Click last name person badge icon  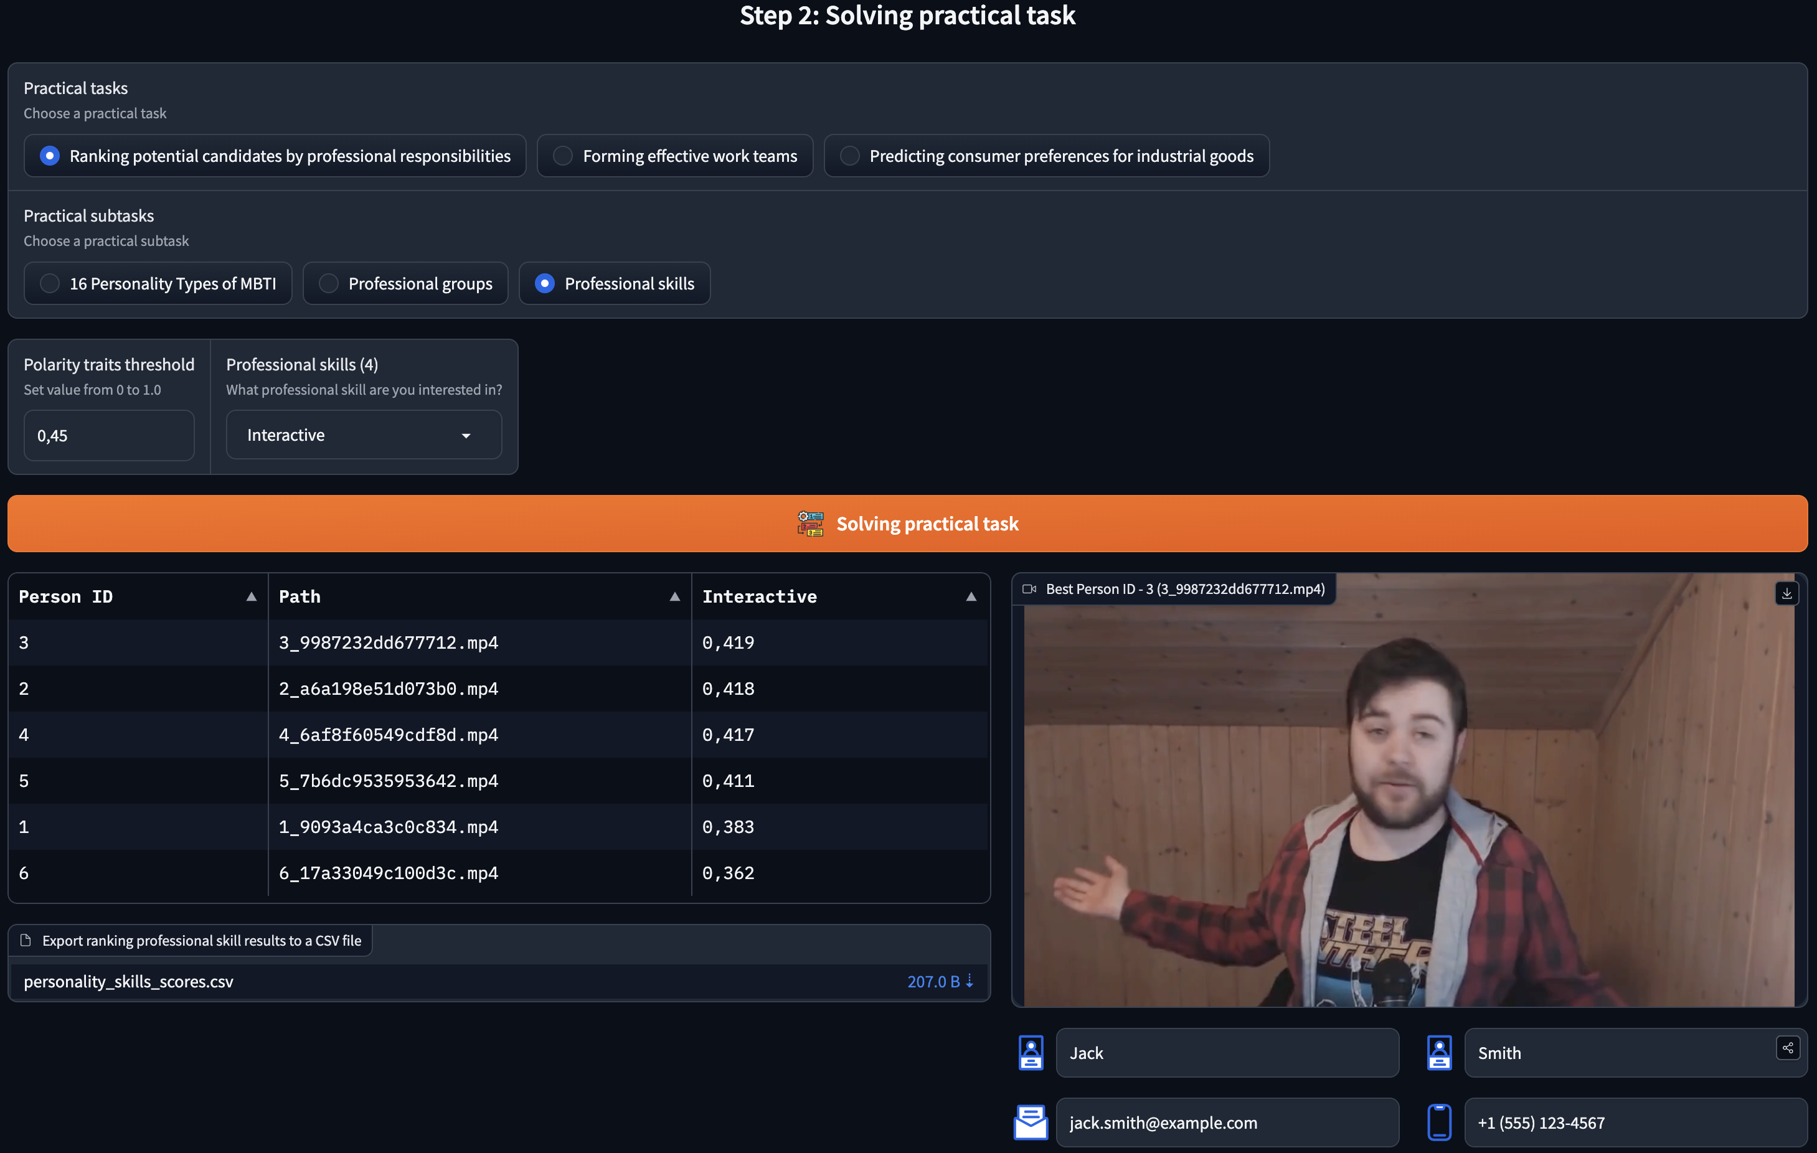click(x=1439, y=1053)
